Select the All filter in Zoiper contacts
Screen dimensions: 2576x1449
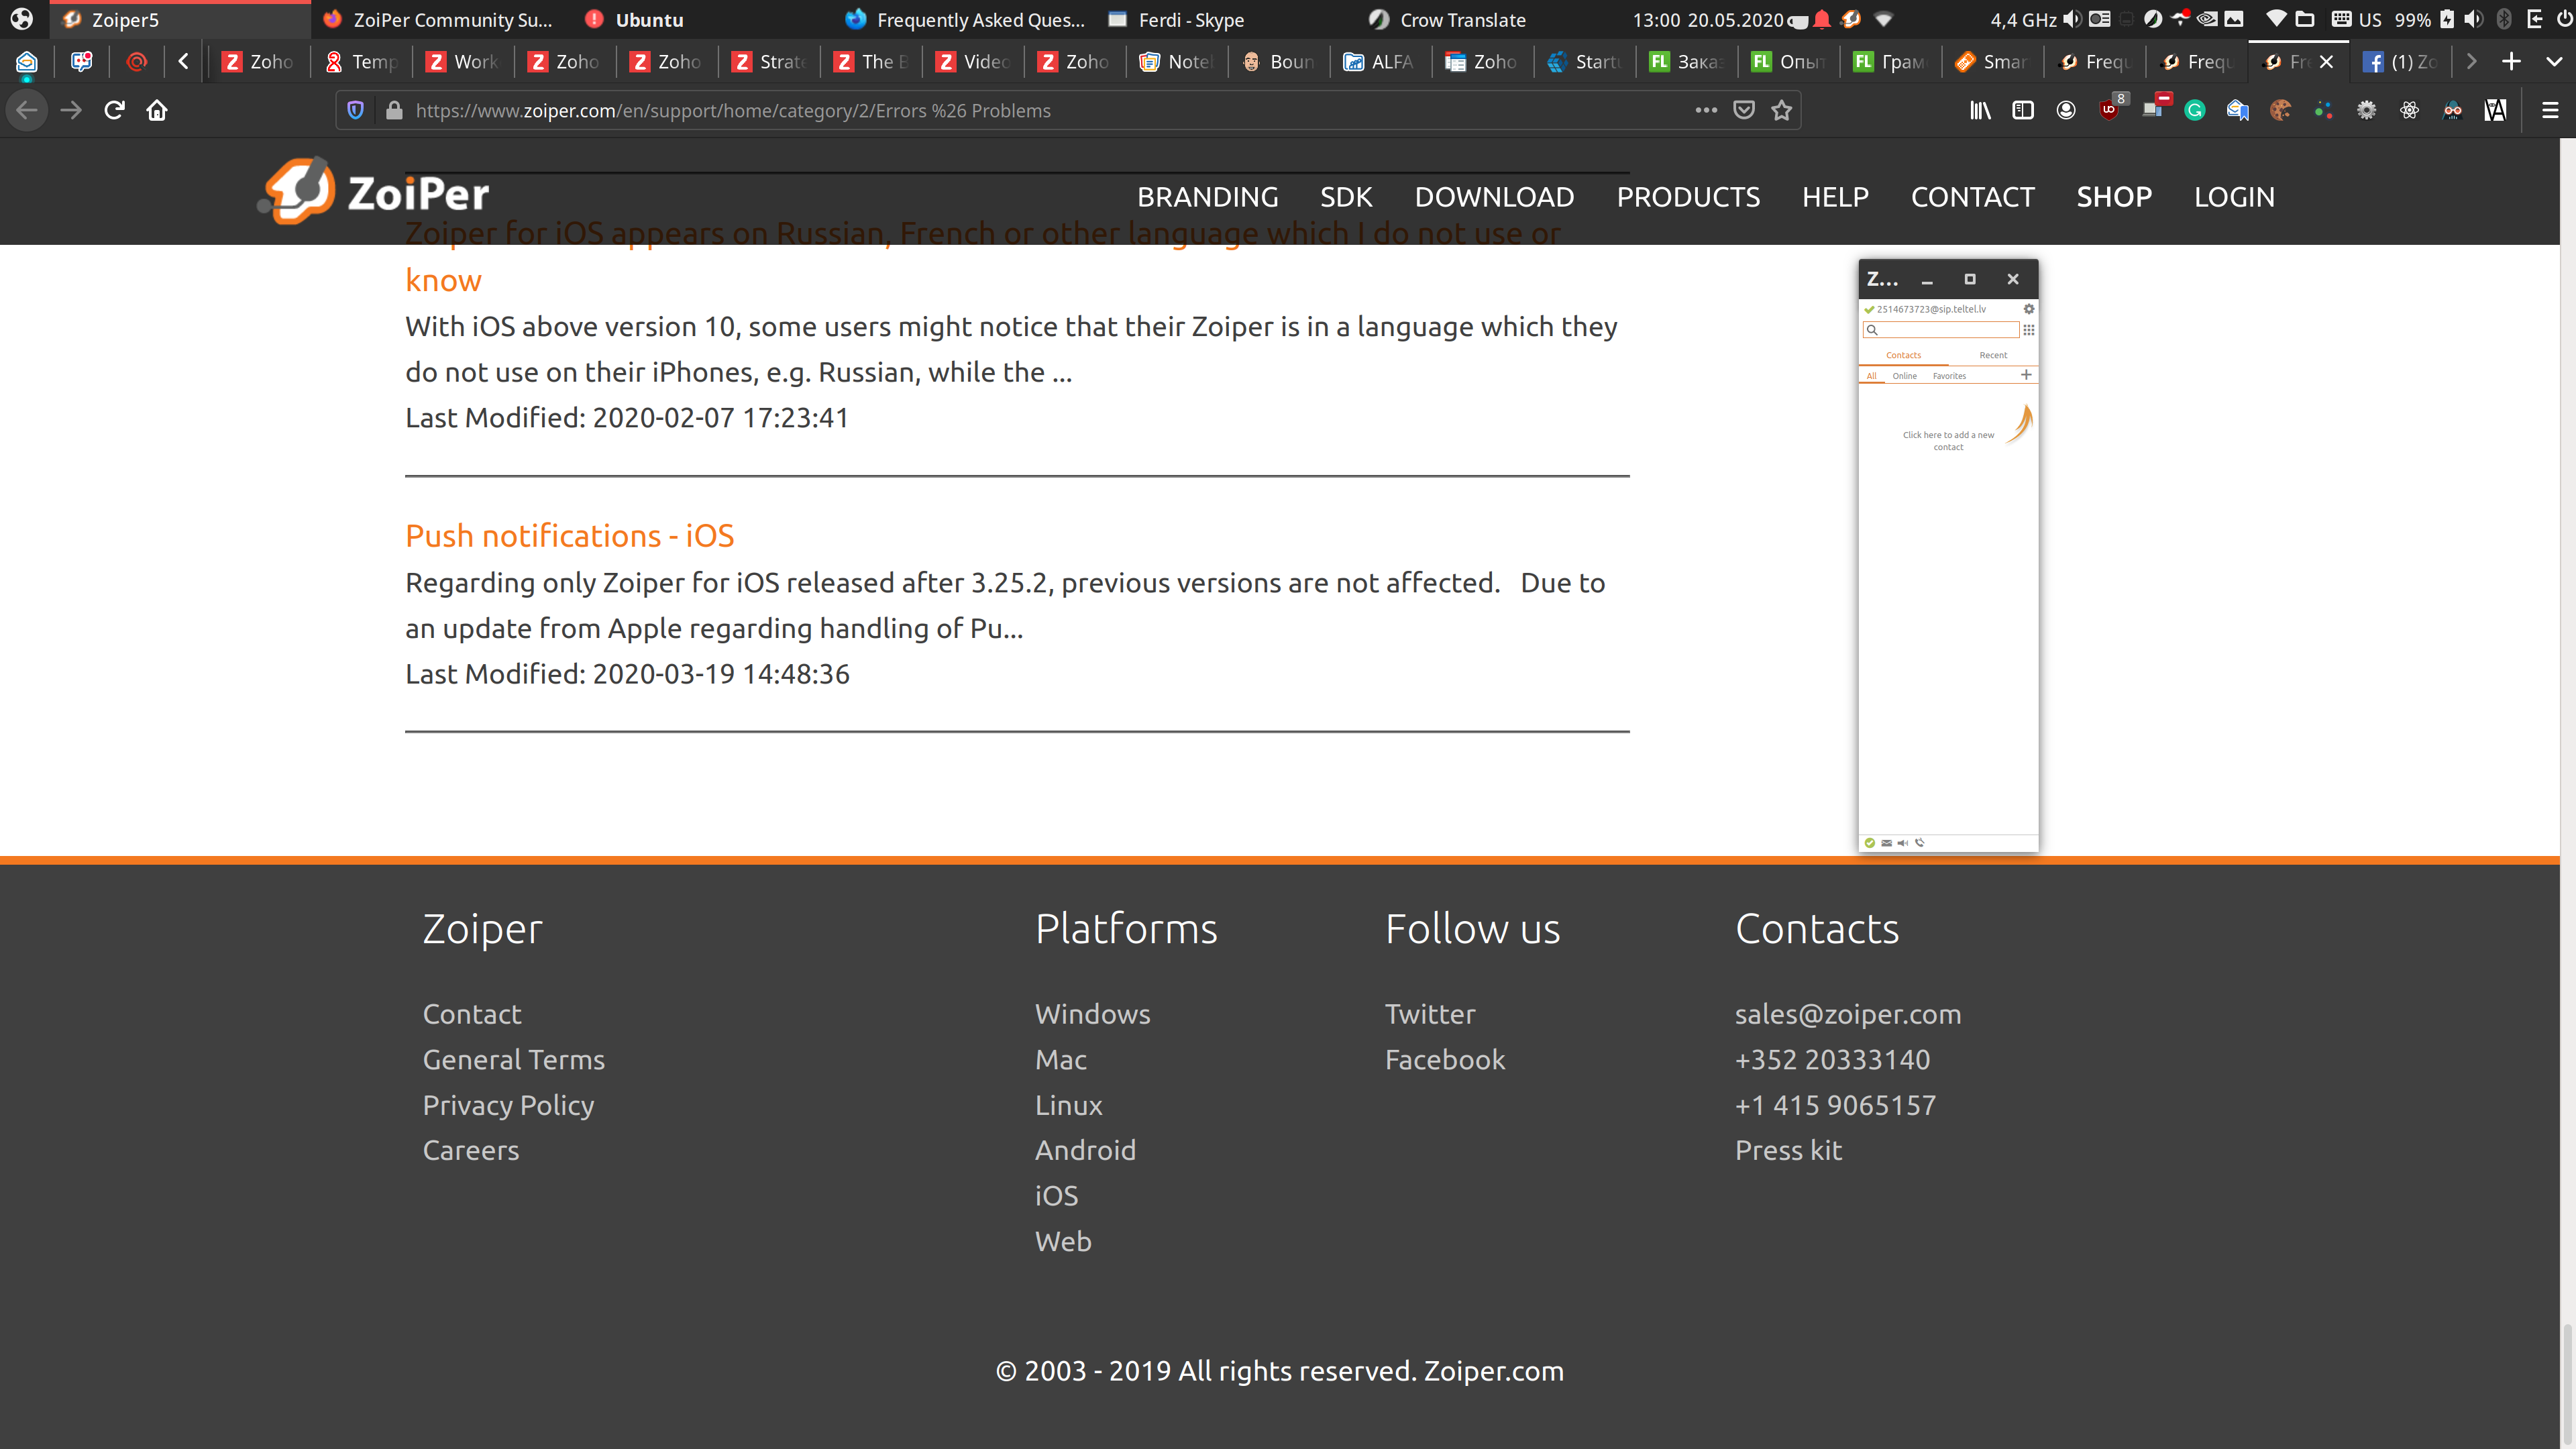click(1871, 376)
